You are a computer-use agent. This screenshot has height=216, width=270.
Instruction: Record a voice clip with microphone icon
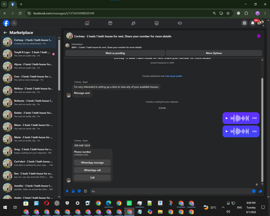click(67, 191)
